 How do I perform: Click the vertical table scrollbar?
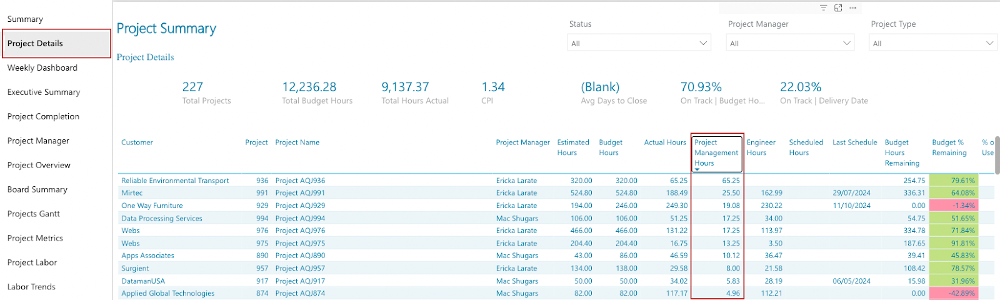click(997, 156)
